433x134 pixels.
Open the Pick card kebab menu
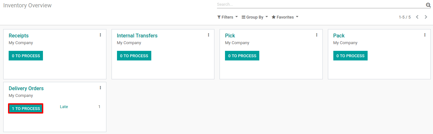click(x=317, y=35)
